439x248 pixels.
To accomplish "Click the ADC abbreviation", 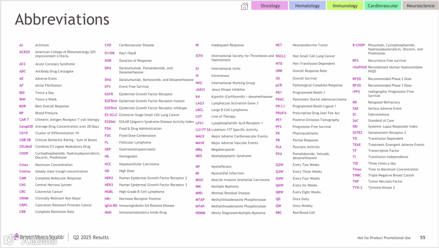I will click(22, 72).
